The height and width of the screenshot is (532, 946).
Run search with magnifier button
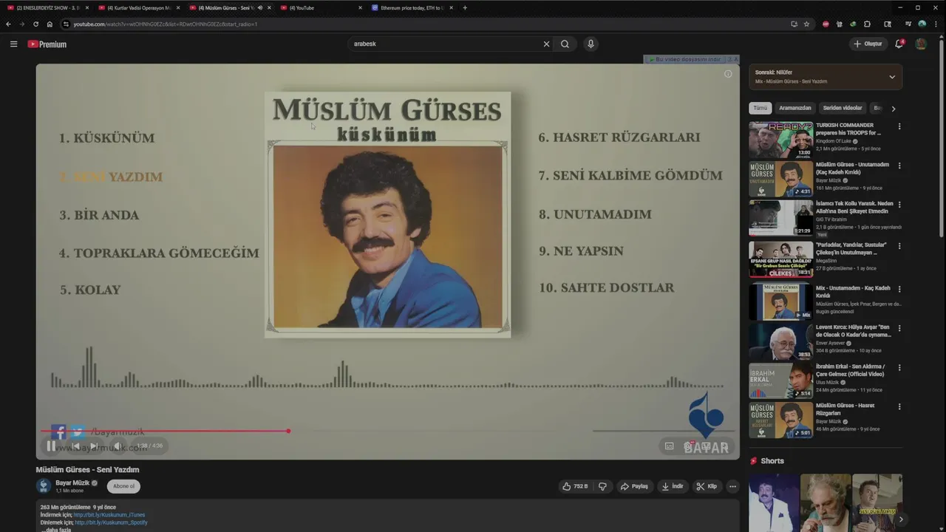[x=565, y=44]
